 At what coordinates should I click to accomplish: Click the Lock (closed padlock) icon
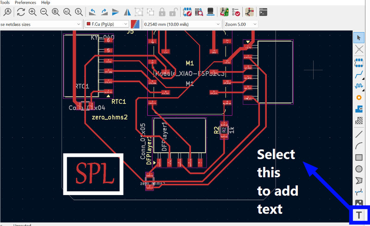click(x=162, y=12)
